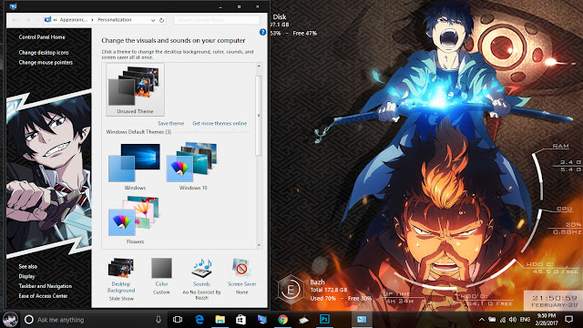Screen dimensions: 583x328
Task: Click the Forward navigation arrow
Action: coord(27,20)
